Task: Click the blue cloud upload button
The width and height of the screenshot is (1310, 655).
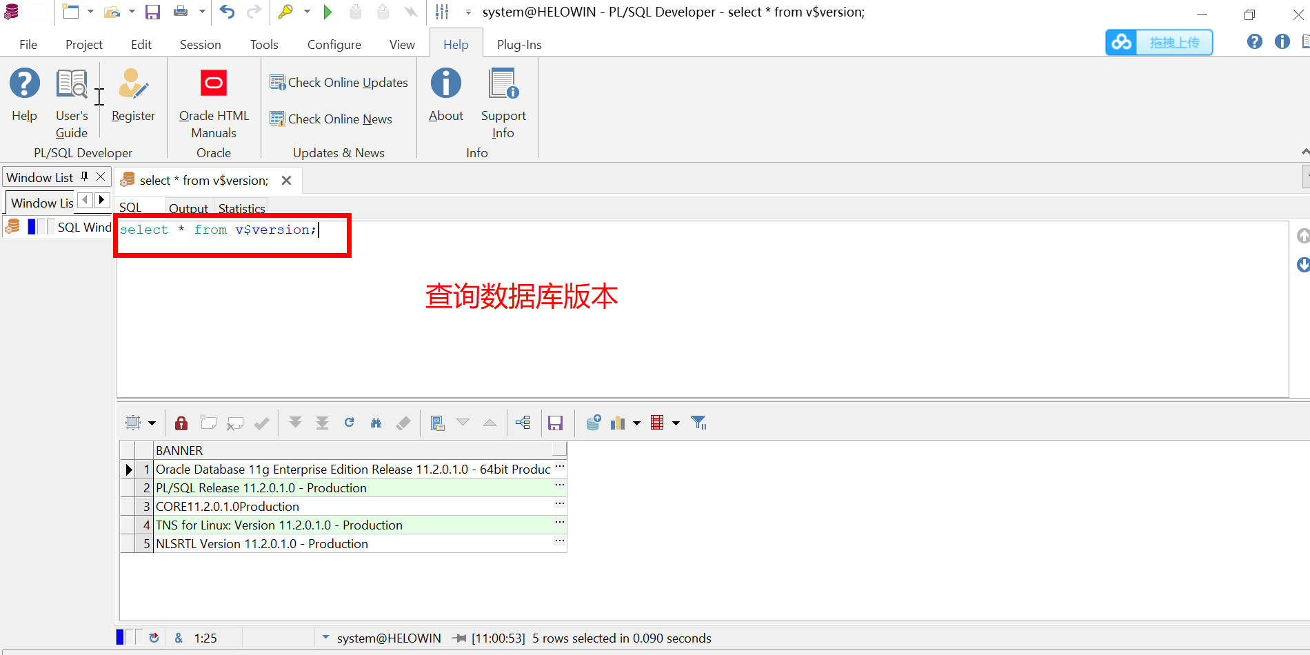Action: [x=1159, y=43]
